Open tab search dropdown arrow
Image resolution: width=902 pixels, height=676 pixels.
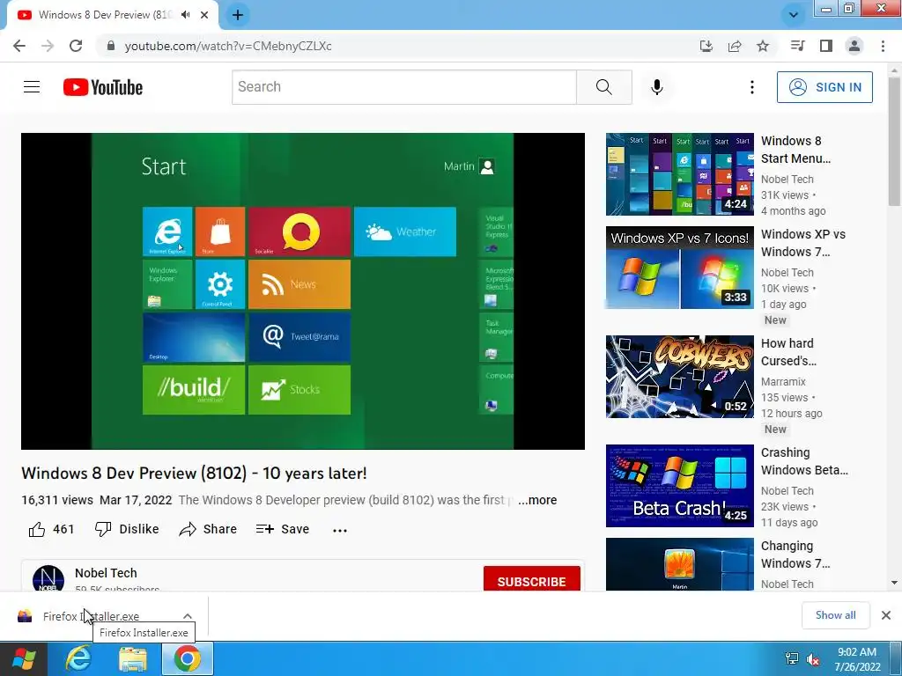pos(794,15)
